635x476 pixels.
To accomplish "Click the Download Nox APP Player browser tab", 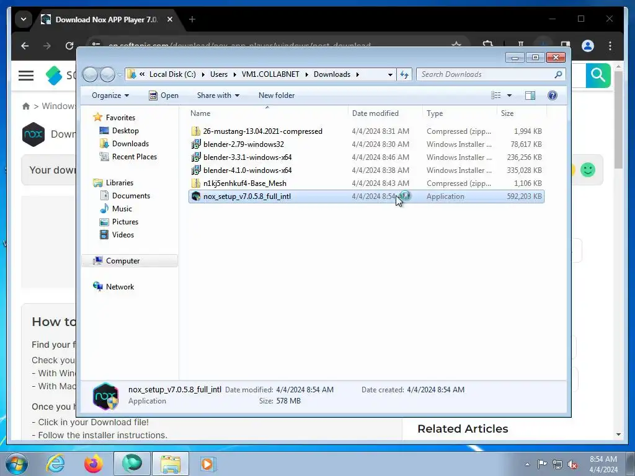I will coord(107,19).
